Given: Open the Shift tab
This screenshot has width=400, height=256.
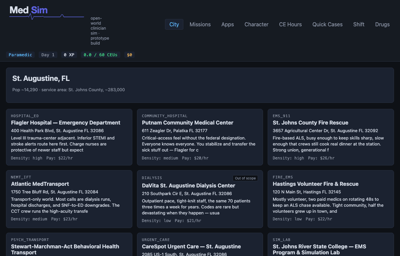Looking at the screenshot, I should pyautogui.click(x=359, y=24).
